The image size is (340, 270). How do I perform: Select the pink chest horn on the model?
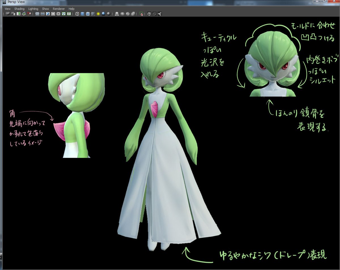[x=154, y=110]
